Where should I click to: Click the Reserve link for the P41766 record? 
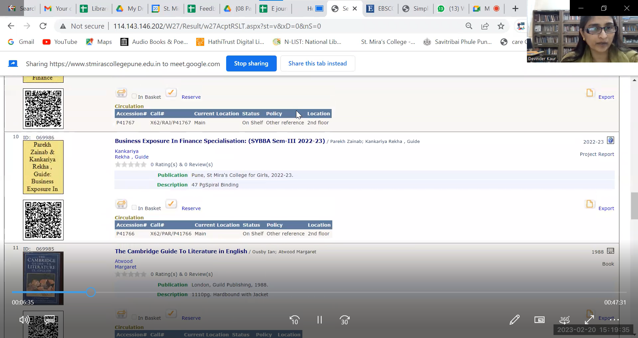pos(191,208)
